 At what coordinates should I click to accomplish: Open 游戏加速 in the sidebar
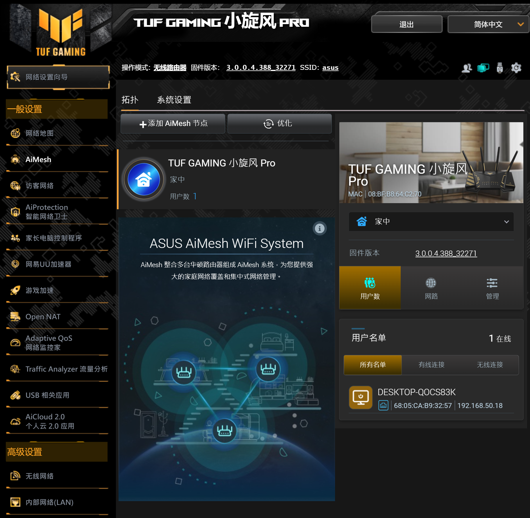point(57,290)
